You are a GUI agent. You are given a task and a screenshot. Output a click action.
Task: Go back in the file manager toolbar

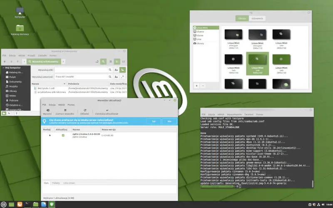click(x=5, y=62)
